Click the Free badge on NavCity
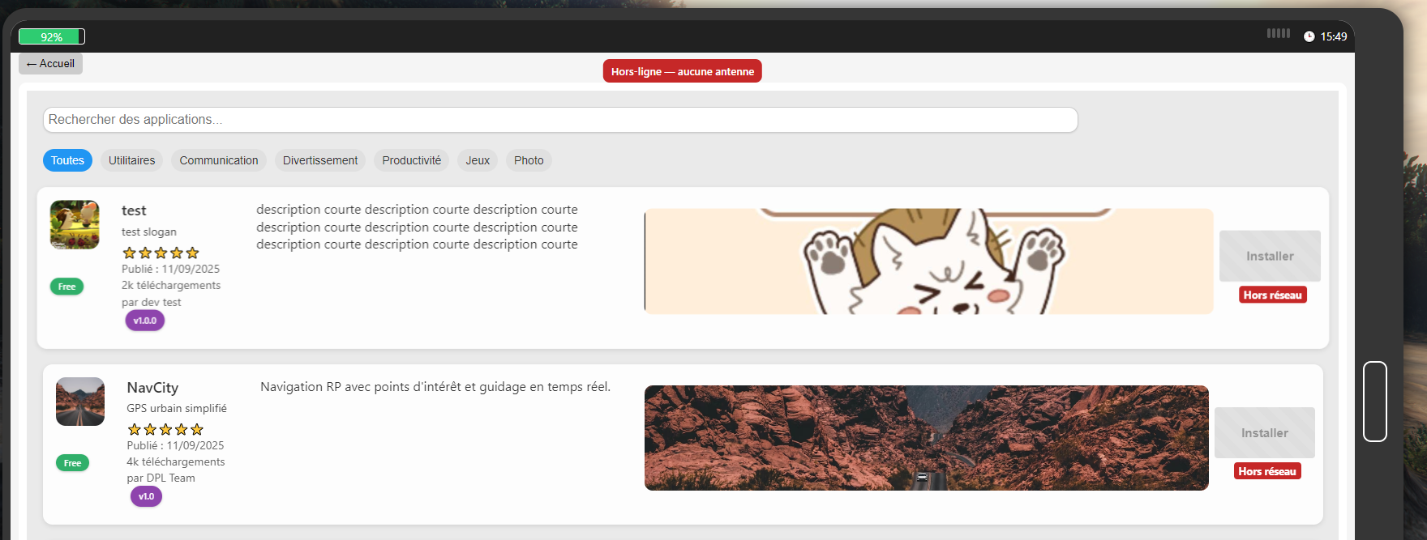This screenshot has height=540, width=1427. [x=72, y=463]
